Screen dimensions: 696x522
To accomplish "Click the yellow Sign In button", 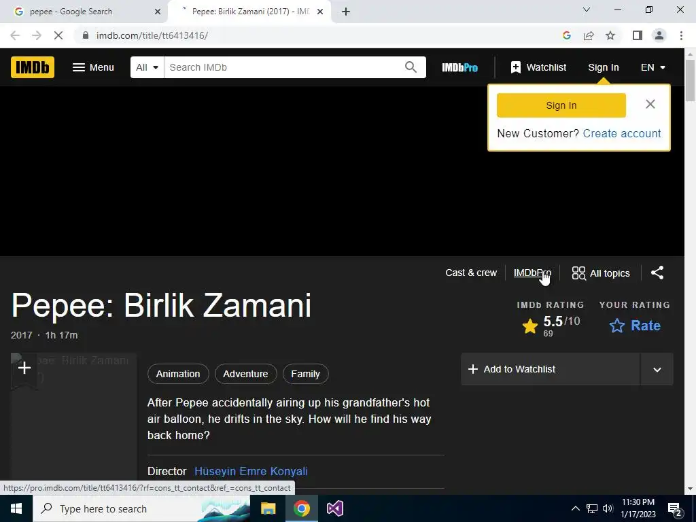I will tap(561, 105).
